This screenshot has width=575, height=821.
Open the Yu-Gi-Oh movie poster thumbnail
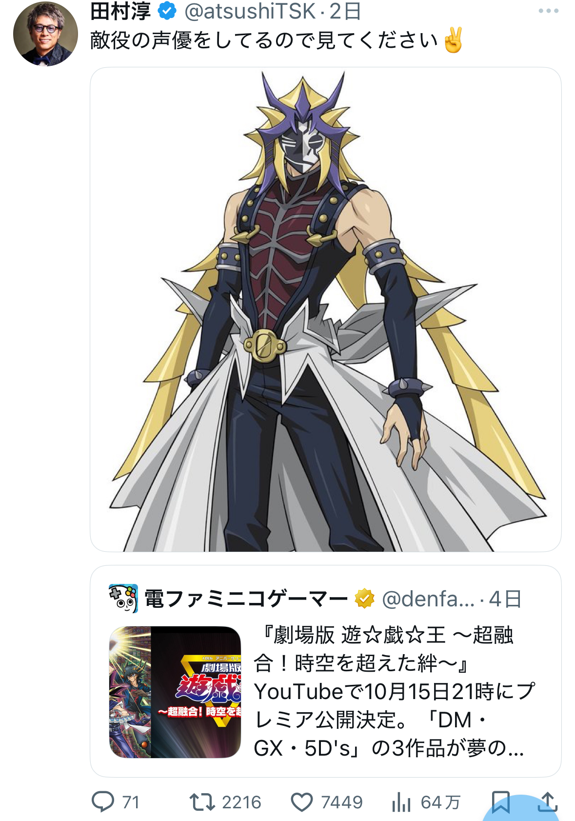[x=175, y=692]
